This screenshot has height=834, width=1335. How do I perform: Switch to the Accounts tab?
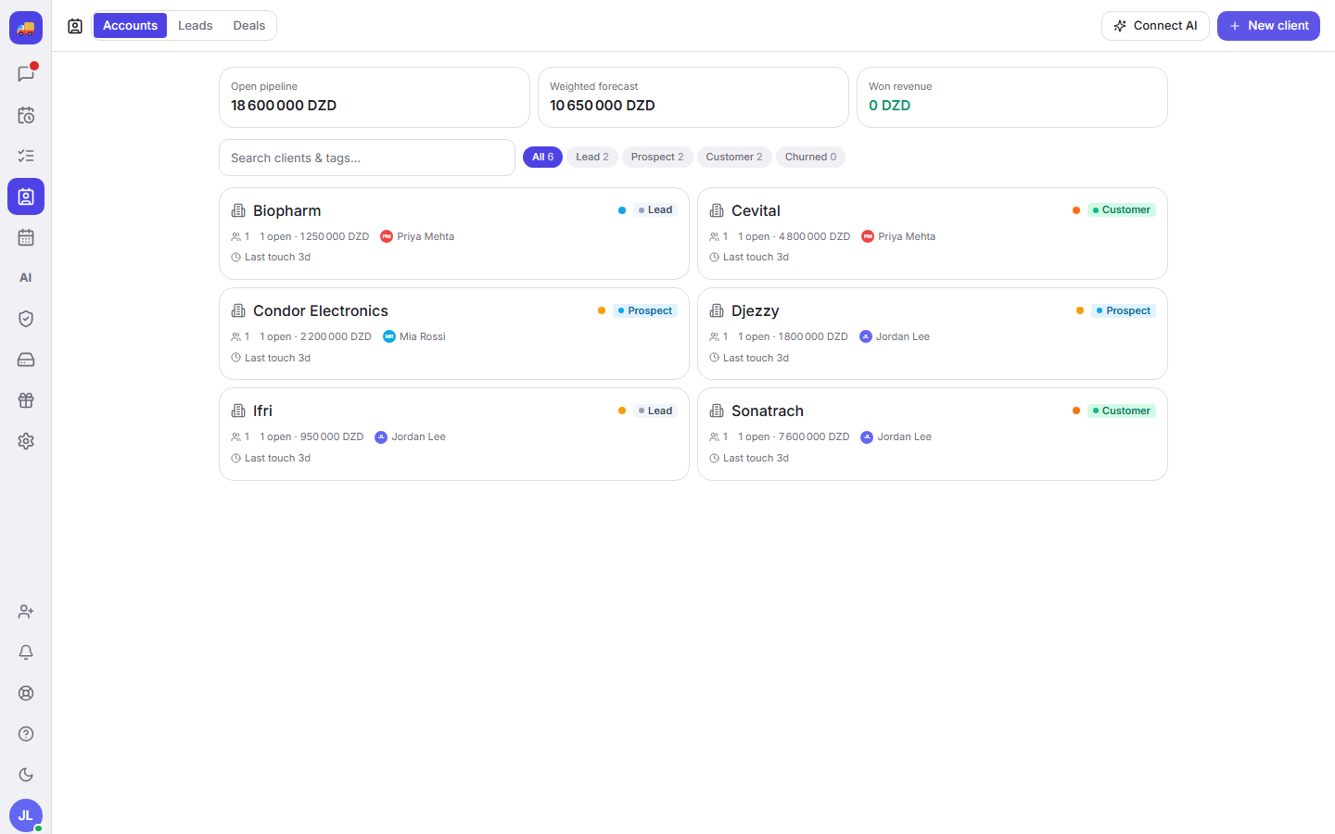coord(130,26)
